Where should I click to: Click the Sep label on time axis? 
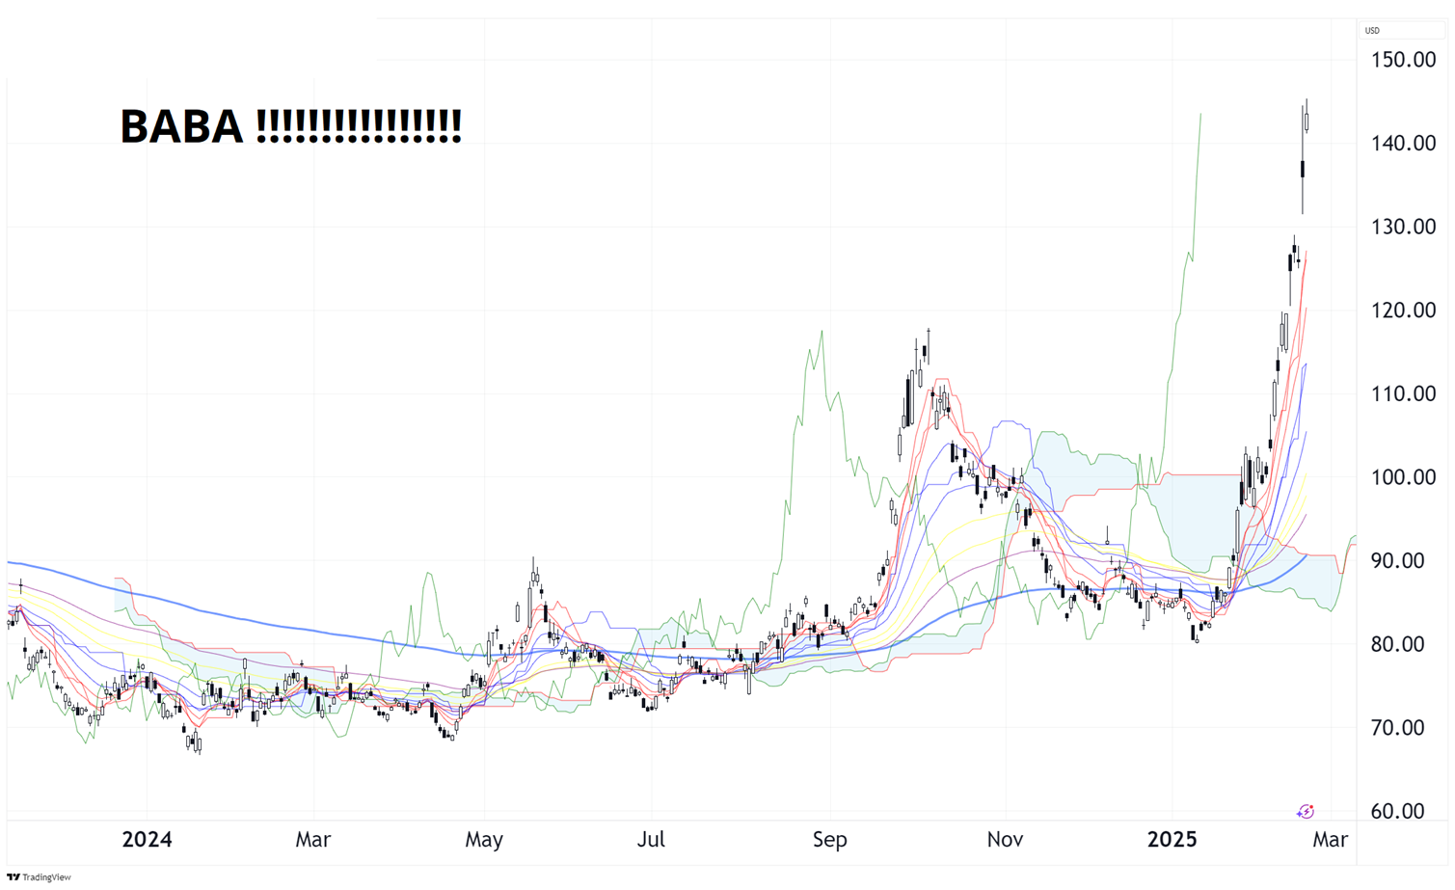(x=830, y=840)
